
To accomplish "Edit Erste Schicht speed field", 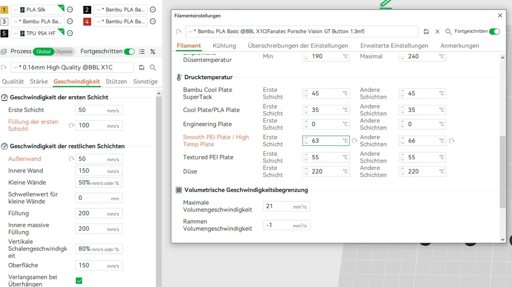I will 99,110.
